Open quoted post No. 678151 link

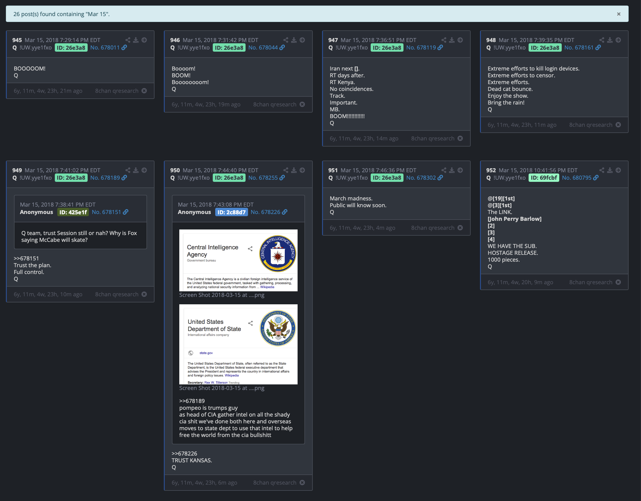pyautogui.click(x=110, y=212)
